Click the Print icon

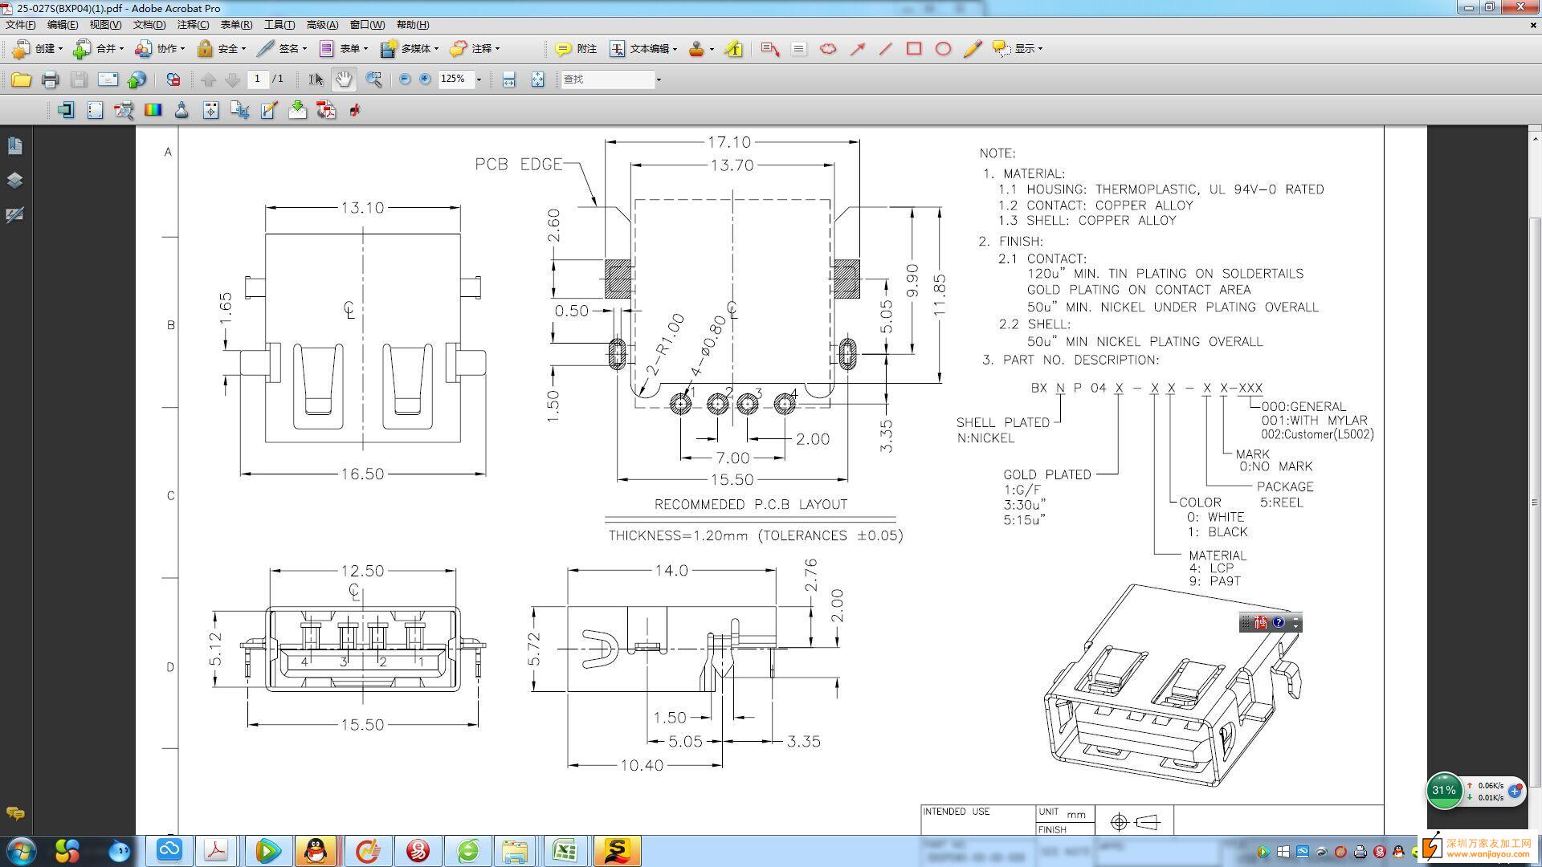pyautogui.click(x=50, y=79)
